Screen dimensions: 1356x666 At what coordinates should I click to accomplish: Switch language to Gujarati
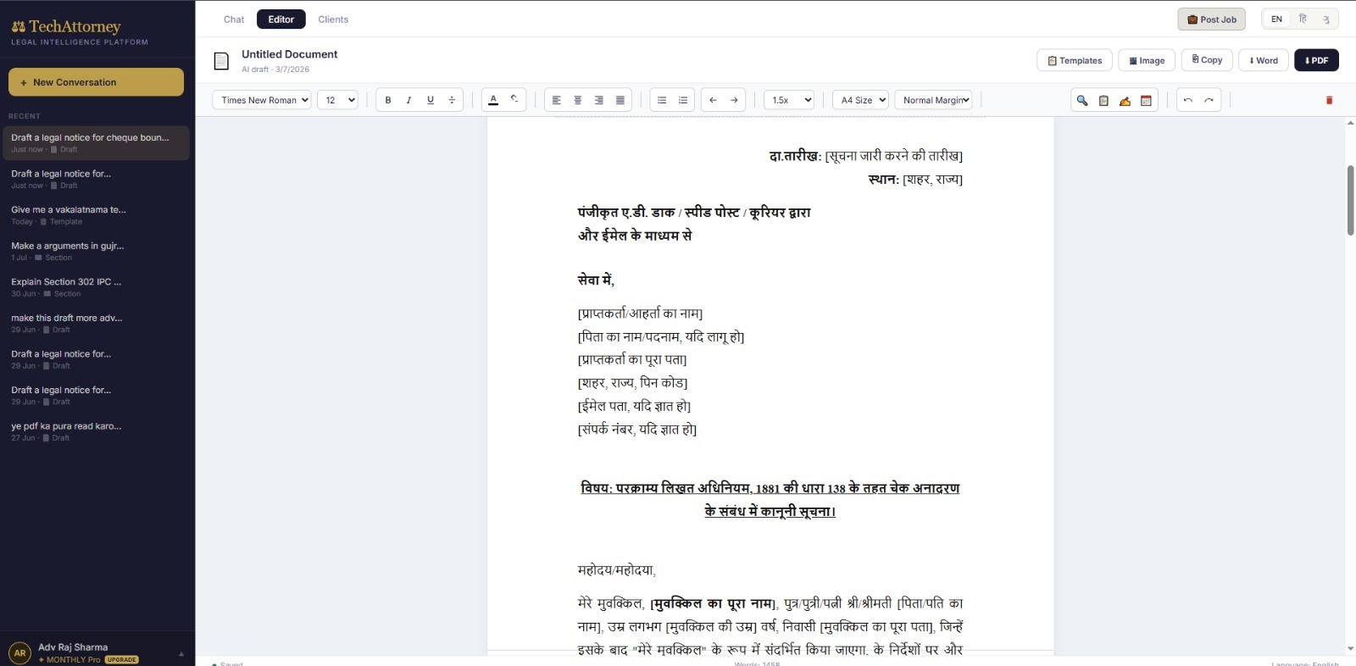1325,19
